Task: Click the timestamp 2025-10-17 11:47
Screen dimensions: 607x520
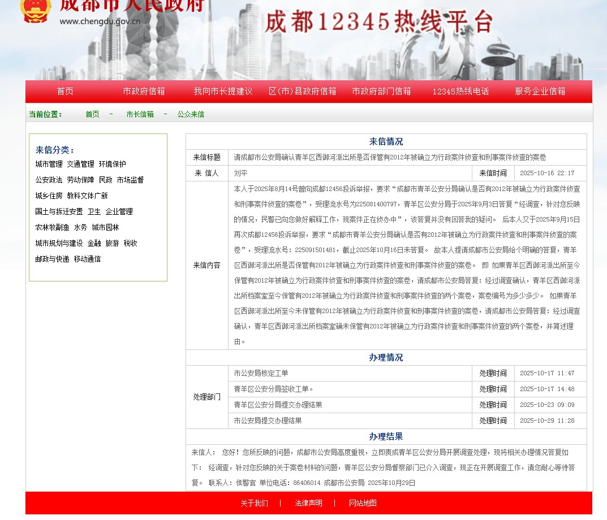Action: 547,374
